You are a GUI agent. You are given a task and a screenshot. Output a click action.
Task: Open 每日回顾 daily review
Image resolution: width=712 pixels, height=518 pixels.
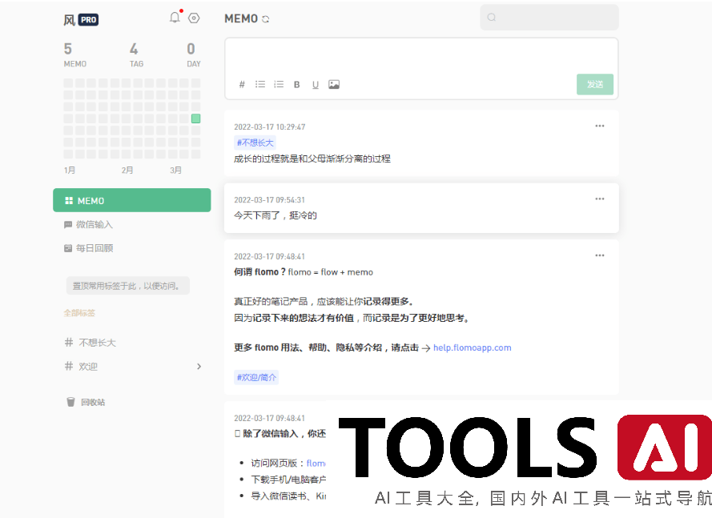point(94,248)
